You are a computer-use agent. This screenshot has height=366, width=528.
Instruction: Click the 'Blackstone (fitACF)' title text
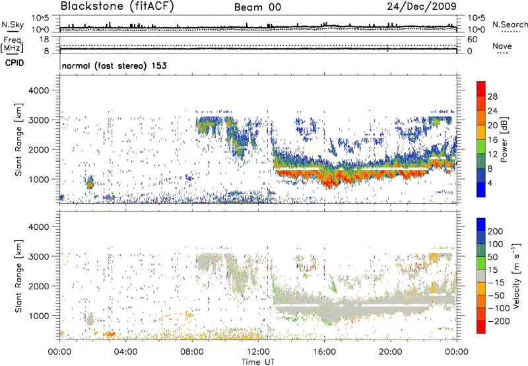[x=117, y=6]
